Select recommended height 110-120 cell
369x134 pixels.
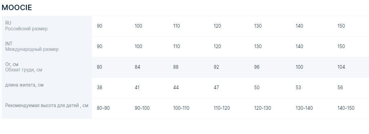tap(222, 108)
